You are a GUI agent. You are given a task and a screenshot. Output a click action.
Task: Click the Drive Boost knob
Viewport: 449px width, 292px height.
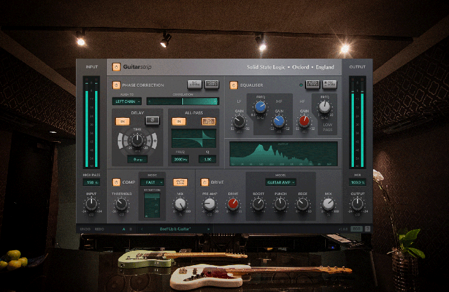[x=258, y=204]
